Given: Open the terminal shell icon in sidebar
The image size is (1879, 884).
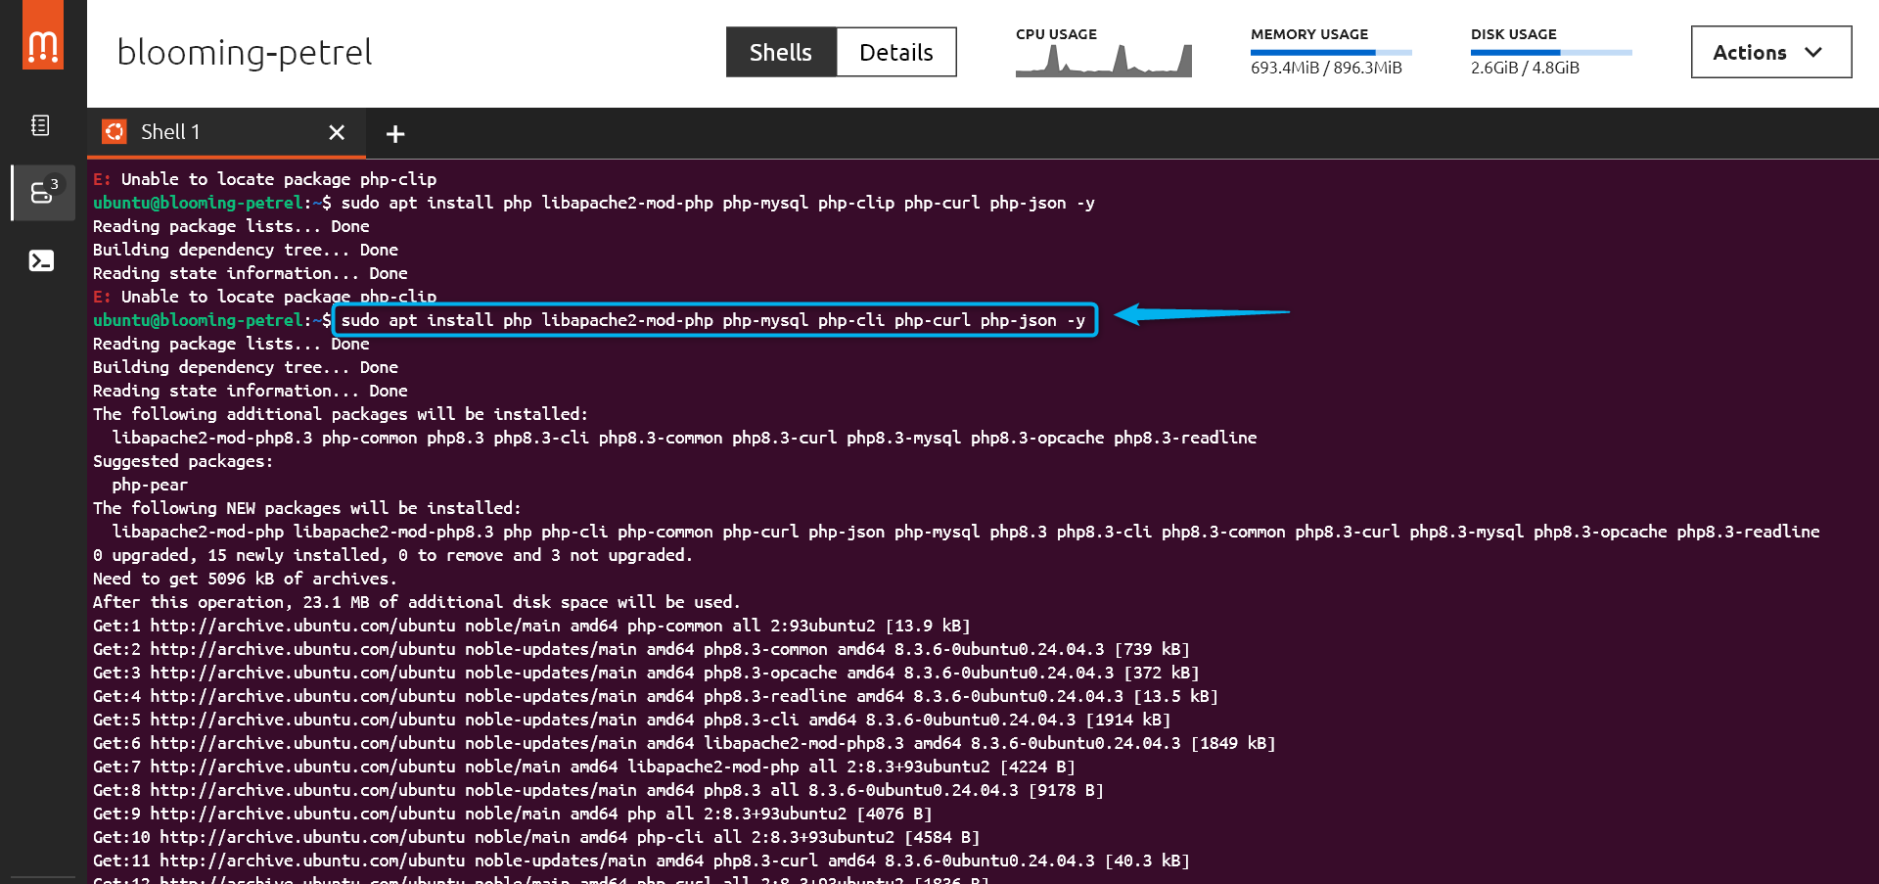Looking at the screenshot, I should (41, 260).
